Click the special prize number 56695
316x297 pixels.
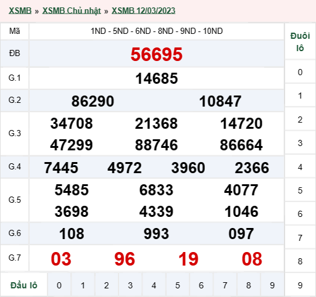157,54
